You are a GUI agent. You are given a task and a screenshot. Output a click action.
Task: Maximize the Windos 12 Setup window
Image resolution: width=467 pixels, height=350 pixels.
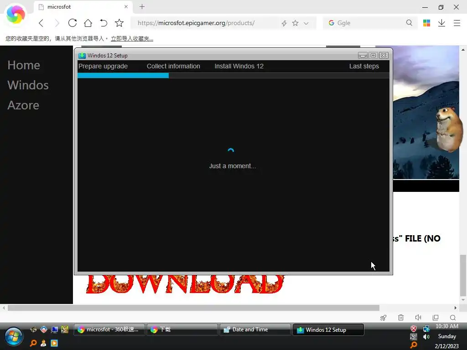point(373,55)
